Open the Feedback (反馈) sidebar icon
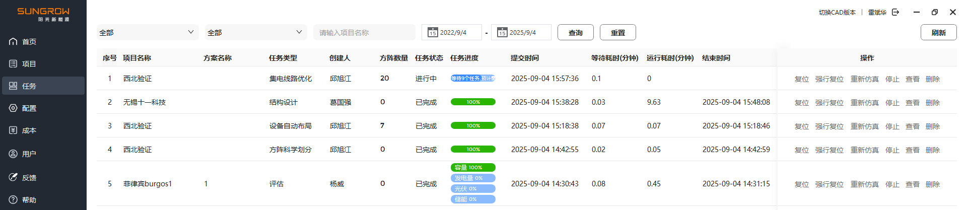 (x=13, y=177)
